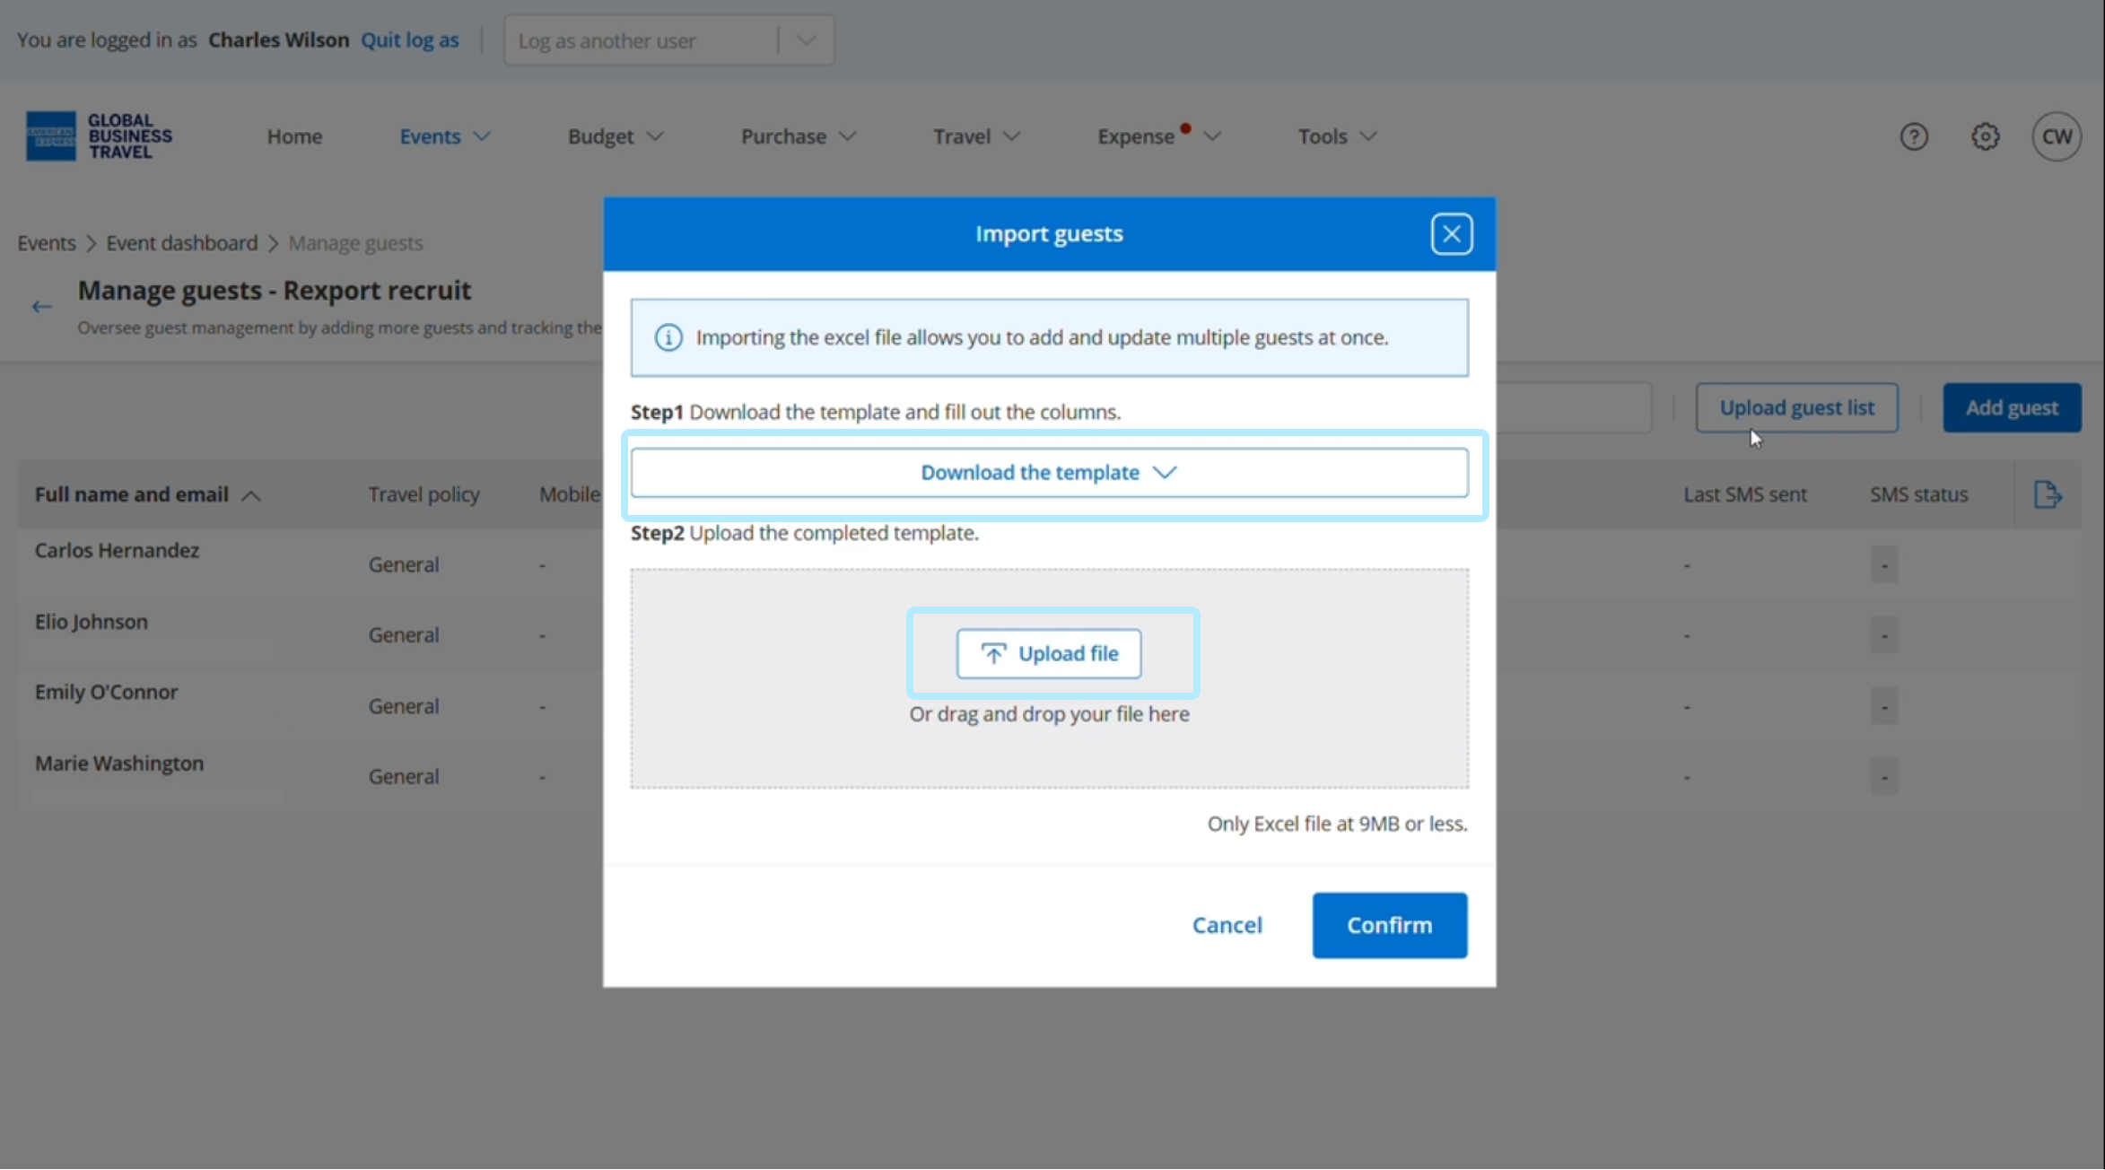The height and width of the screenshot is (1170, 2105).
Task: Open the Log as another user combo box
Action: coord(668,40)
